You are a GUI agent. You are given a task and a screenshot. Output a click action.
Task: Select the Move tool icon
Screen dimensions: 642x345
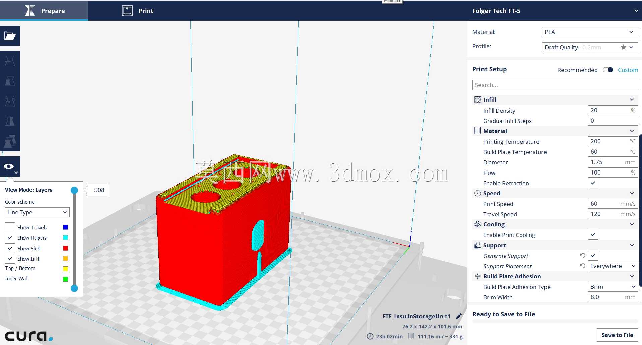pos(10,61)
